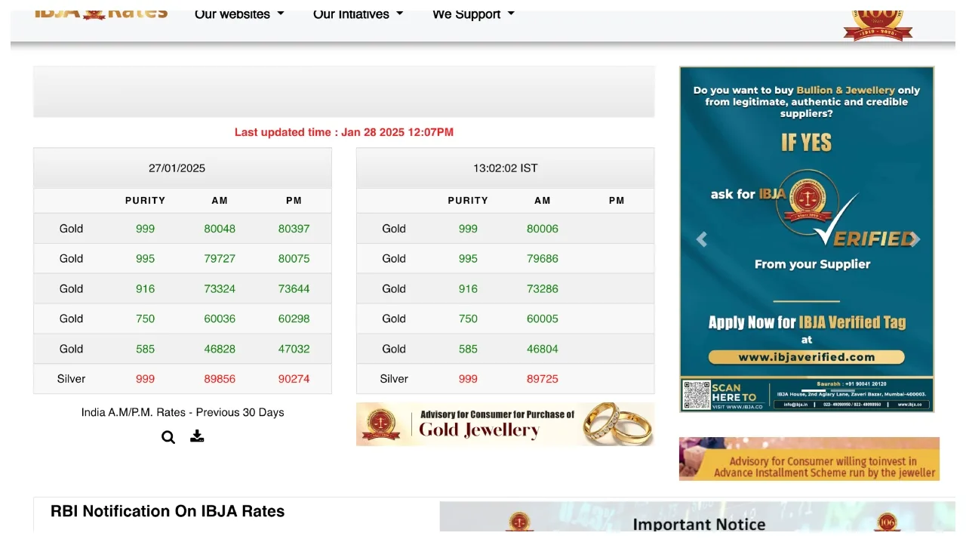This screenshot has width=966, height=542.
Task: Click RBI Notification On IBJA Rates heading
Action: 168,511
